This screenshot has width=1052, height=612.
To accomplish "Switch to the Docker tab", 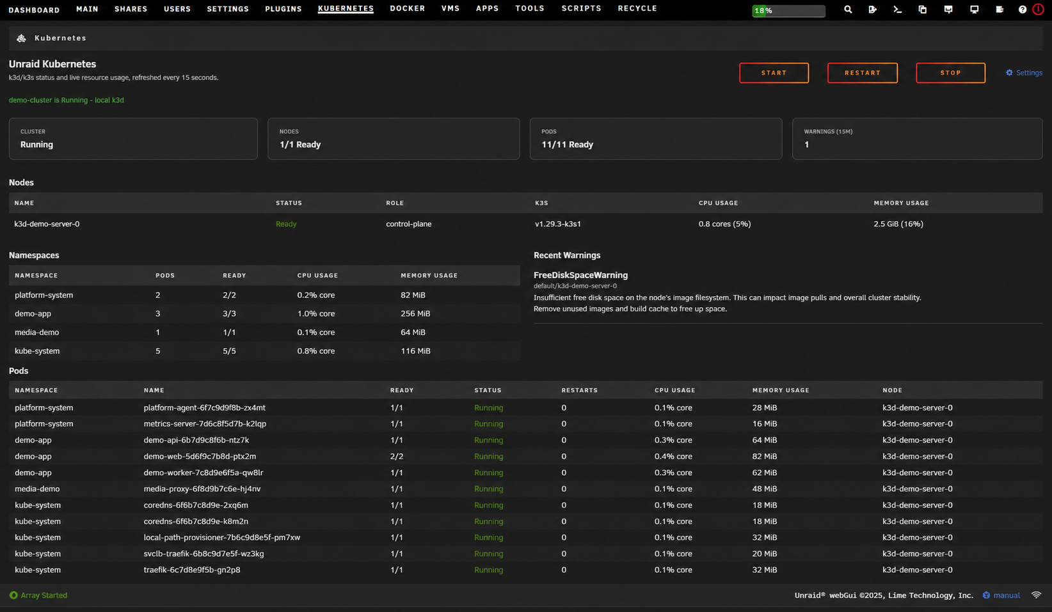I will (408, 9).
